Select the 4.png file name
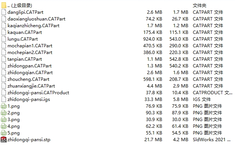This screenshot has width=235, height=149. click(13, 126)
